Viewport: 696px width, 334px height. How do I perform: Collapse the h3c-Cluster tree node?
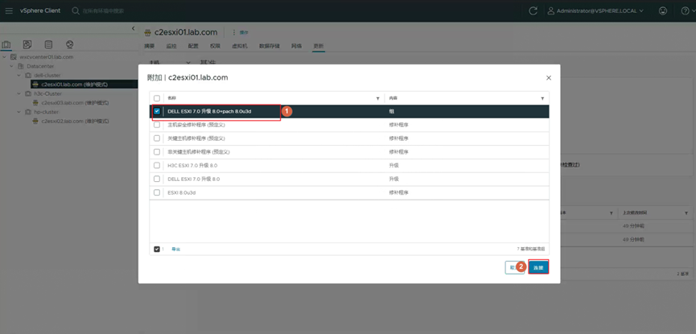coord(19,93)
